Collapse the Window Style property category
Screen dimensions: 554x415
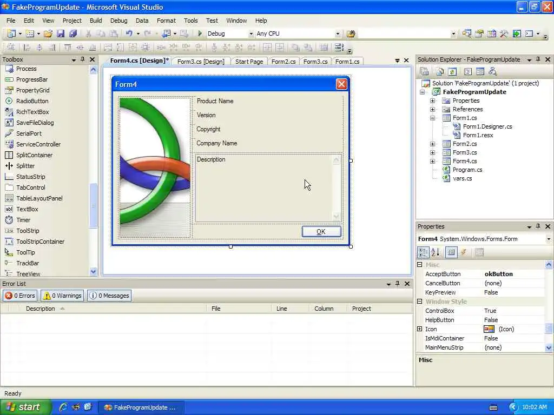click(420, 302)
